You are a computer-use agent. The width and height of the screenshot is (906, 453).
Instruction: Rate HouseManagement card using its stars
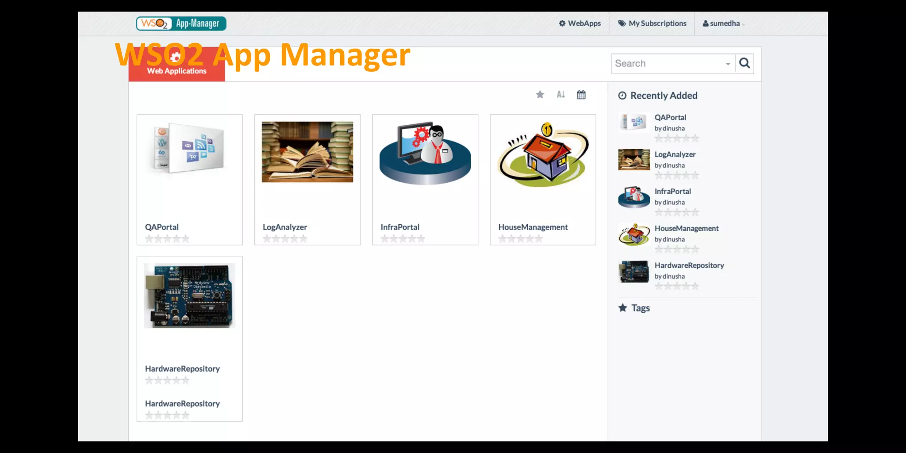coord(520,239)
